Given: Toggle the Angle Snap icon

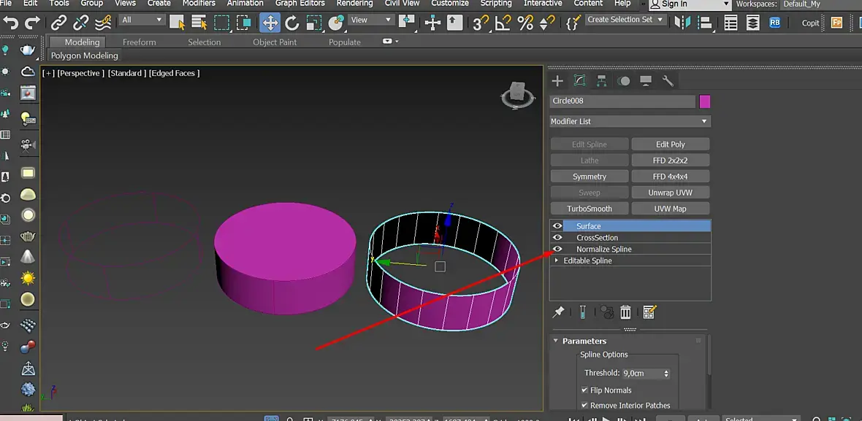Looking at the screenshot, I should pos(503,23).
